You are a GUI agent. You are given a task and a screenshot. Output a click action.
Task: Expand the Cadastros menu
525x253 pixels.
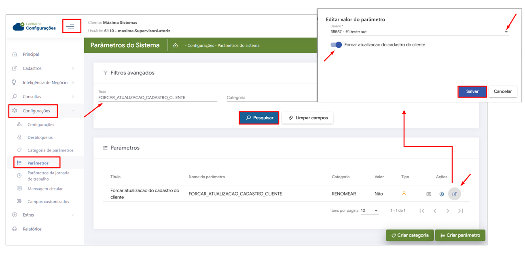pos(44,68)
